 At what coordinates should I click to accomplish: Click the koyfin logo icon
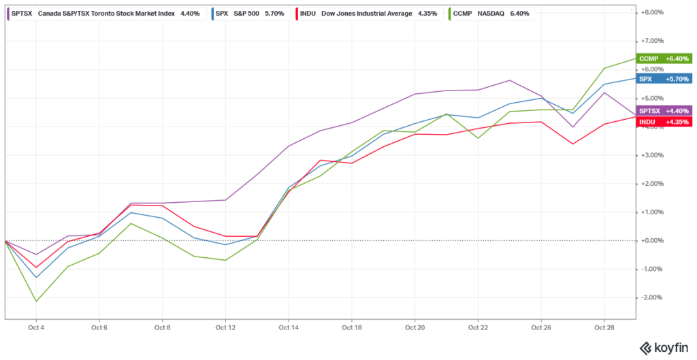[x=644, y=349]
